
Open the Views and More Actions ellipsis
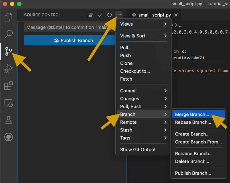click(119, 15)
